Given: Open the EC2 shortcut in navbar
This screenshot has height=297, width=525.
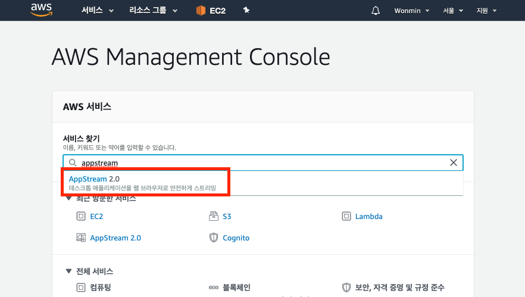Looking at the screenshot, I should (x=211, y=11).
